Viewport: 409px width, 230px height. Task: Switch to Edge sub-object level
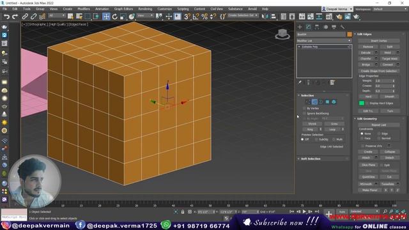coord(314,102)
